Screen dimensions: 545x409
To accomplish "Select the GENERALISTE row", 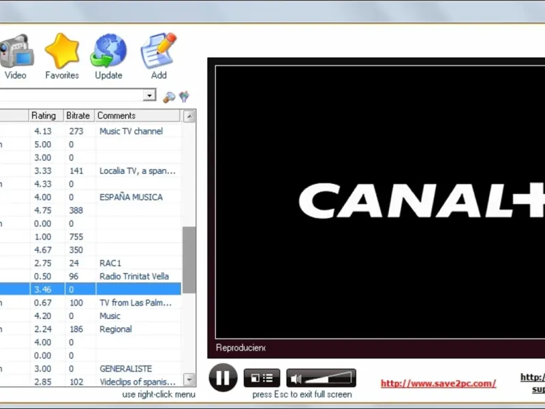I will [x=91, y=369].
